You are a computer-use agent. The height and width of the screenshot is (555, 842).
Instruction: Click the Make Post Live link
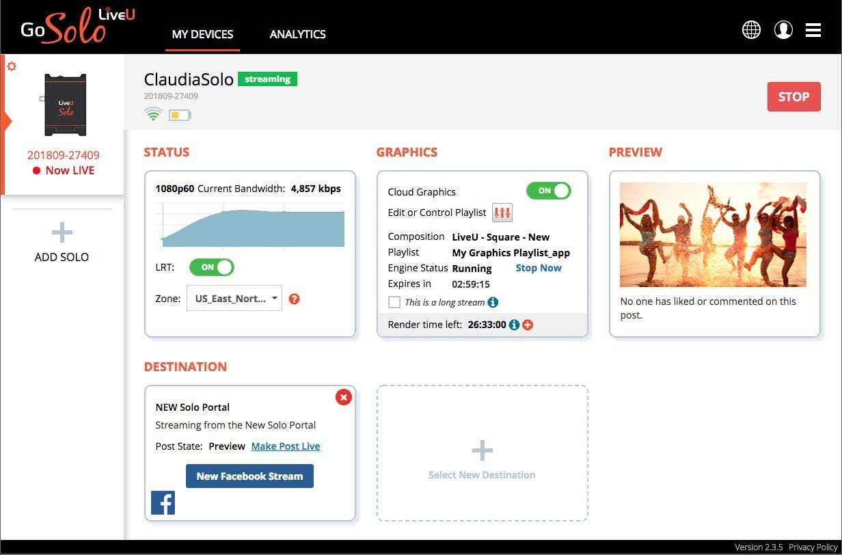286,446
